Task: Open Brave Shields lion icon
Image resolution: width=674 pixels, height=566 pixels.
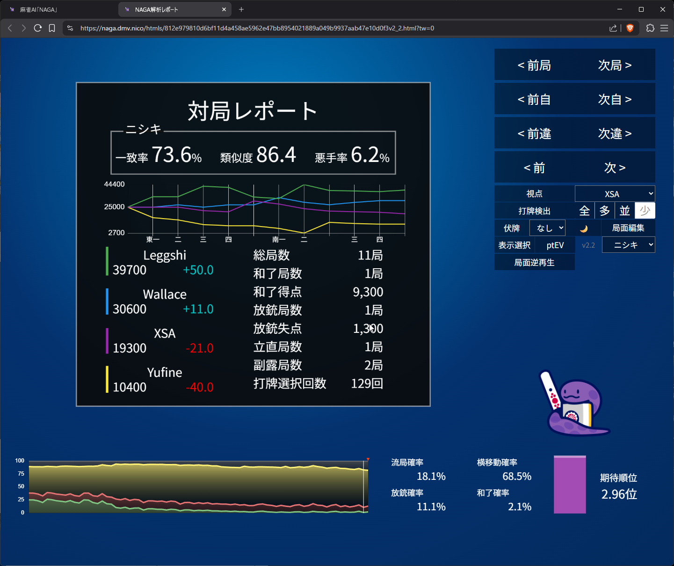Action: click(630, 28)
